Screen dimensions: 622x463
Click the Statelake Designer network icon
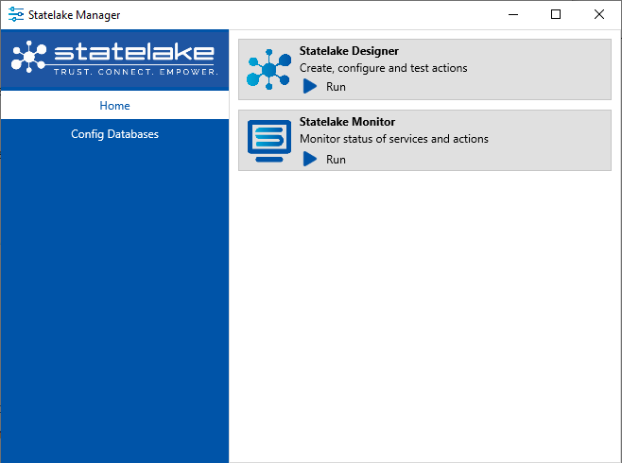point(269,69)
